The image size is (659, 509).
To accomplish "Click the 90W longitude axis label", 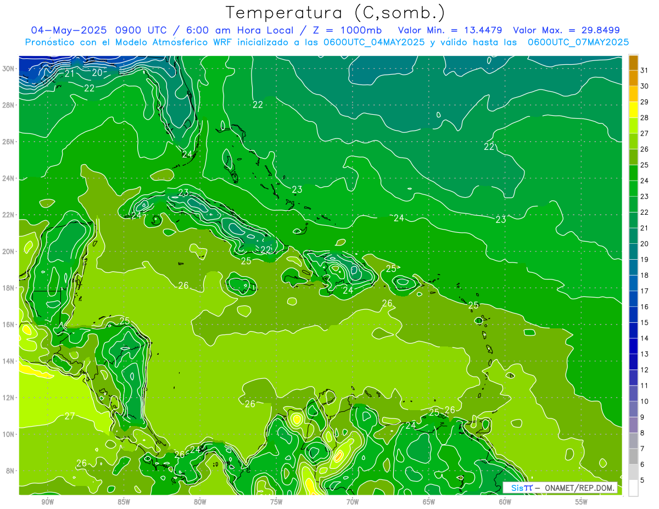I will pyautogui.click(x=47, y=502).
